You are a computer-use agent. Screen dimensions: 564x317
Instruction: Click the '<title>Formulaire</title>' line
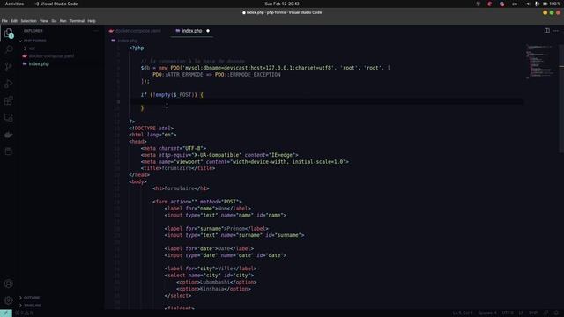(178, 168)
